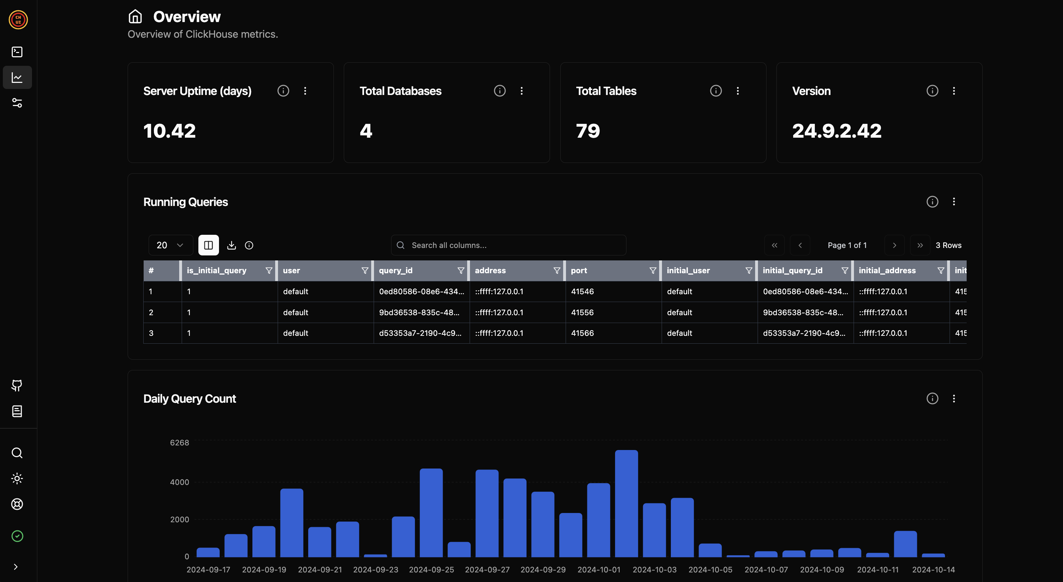Toggle column visibility panel button
Viewport: 1063px width, 582px height.
208,245
